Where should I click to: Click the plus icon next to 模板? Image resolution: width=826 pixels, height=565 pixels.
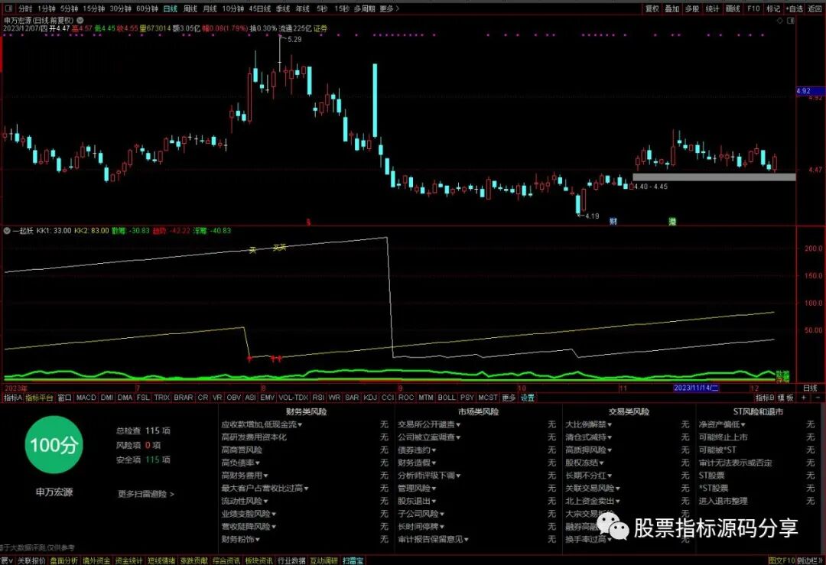point(803,398)
